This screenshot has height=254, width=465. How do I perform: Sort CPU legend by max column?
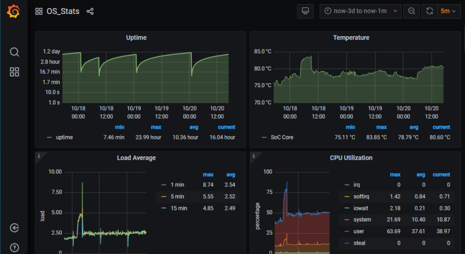coord(395,174)
